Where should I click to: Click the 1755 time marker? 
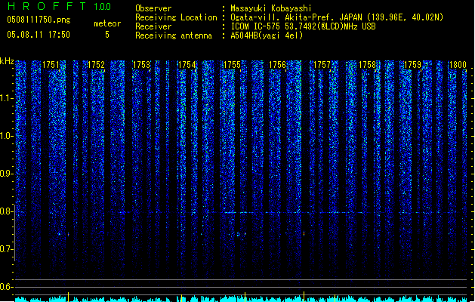click(232, 65)
